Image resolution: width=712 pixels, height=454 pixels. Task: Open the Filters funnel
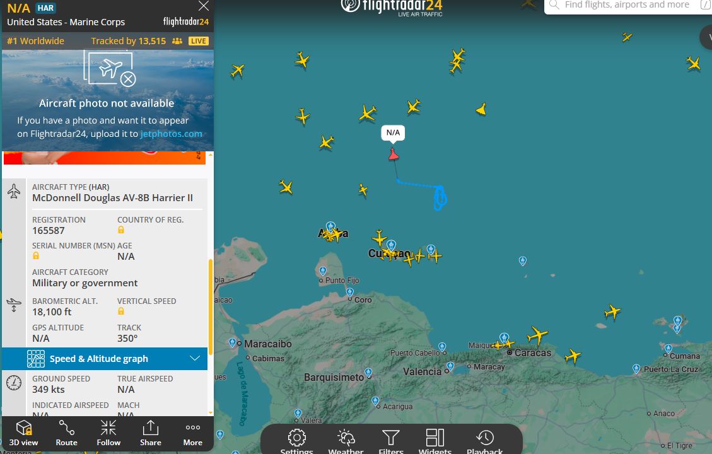coord(390,441)
